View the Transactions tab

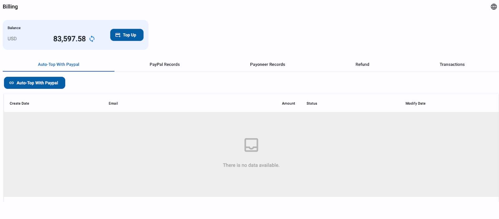452,64
